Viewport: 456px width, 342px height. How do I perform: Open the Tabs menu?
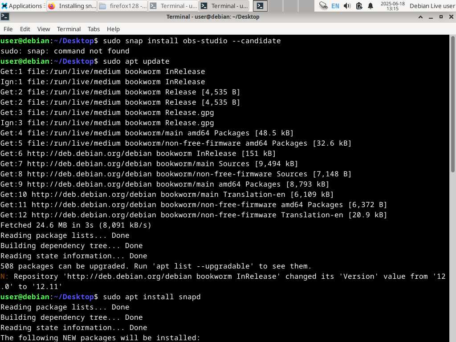tap(94, 29)
